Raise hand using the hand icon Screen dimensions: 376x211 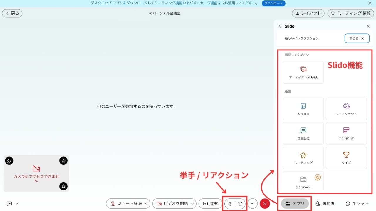(x=230, y=204)
